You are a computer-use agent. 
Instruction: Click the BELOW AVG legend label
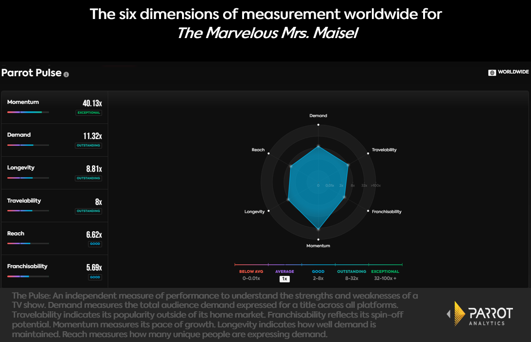click(251, 272)
